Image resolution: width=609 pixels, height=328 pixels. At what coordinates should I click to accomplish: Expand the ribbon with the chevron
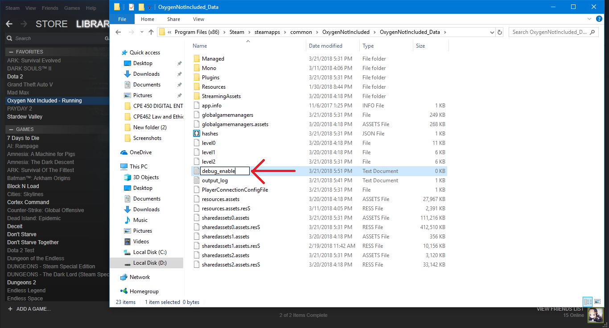(589, 19)
